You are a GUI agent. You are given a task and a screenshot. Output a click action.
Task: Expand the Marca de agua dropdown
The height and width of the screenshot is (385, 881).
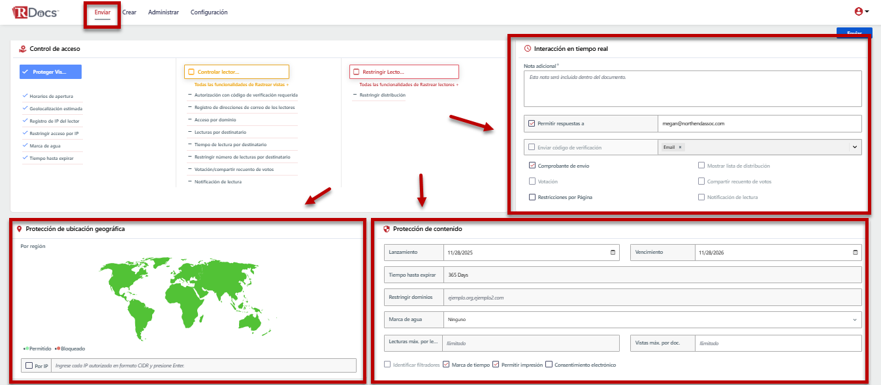[x=854, y=320]
